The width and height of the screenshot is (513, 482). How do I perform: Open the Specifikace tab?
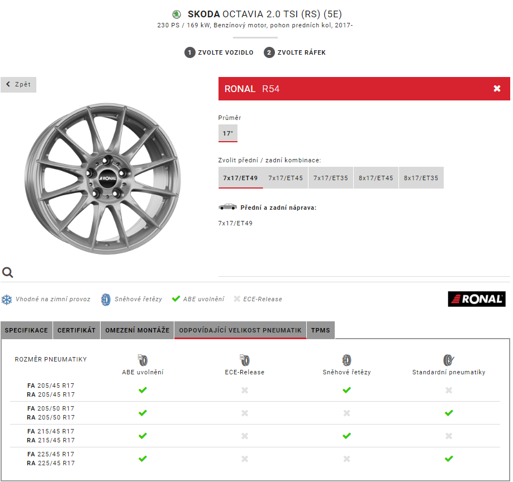point(26,330)
